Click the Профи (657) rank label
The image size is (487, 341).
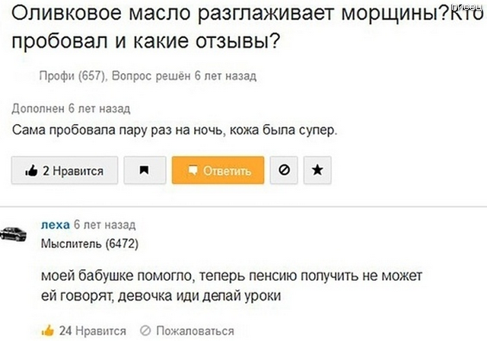[75, 75]
